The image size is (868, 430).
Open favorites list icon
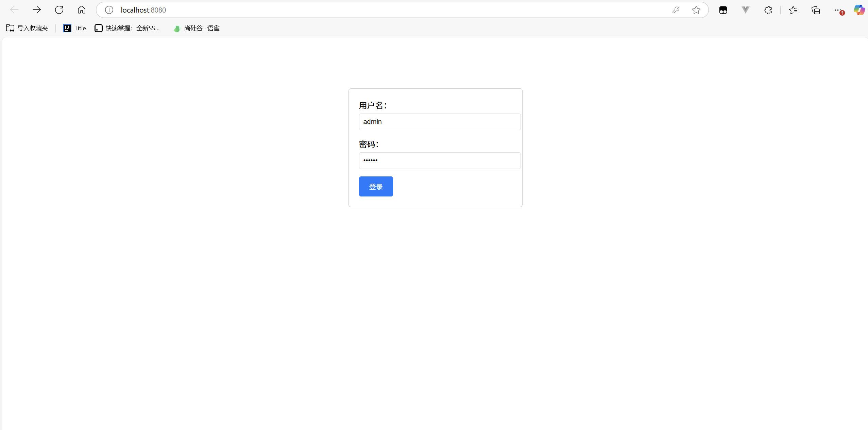[793, 10]
